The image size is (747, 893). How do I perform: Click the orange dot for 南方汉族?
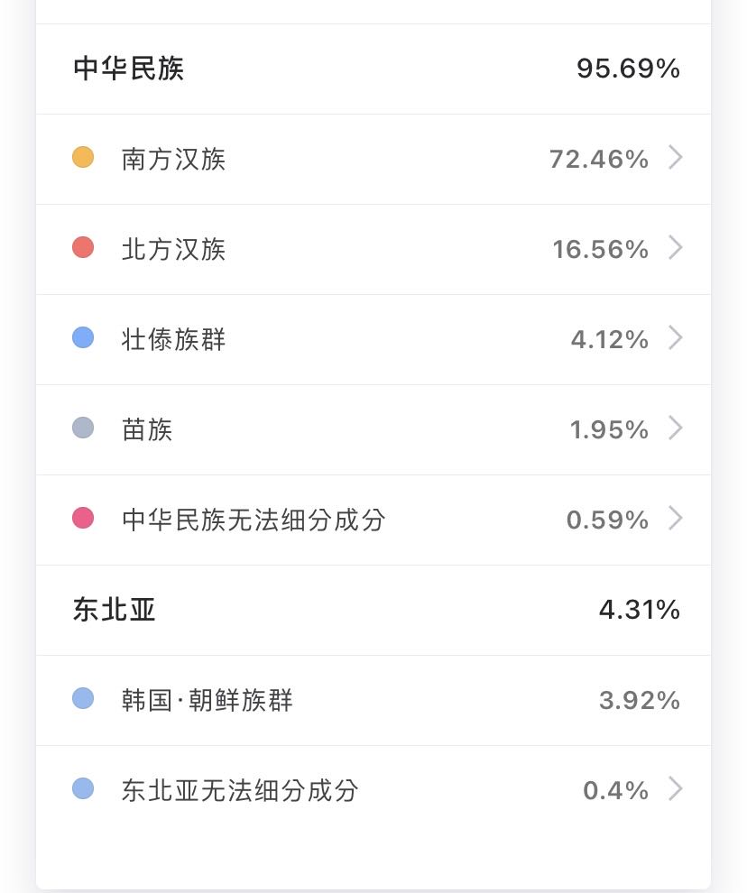[x=83, y=158]
